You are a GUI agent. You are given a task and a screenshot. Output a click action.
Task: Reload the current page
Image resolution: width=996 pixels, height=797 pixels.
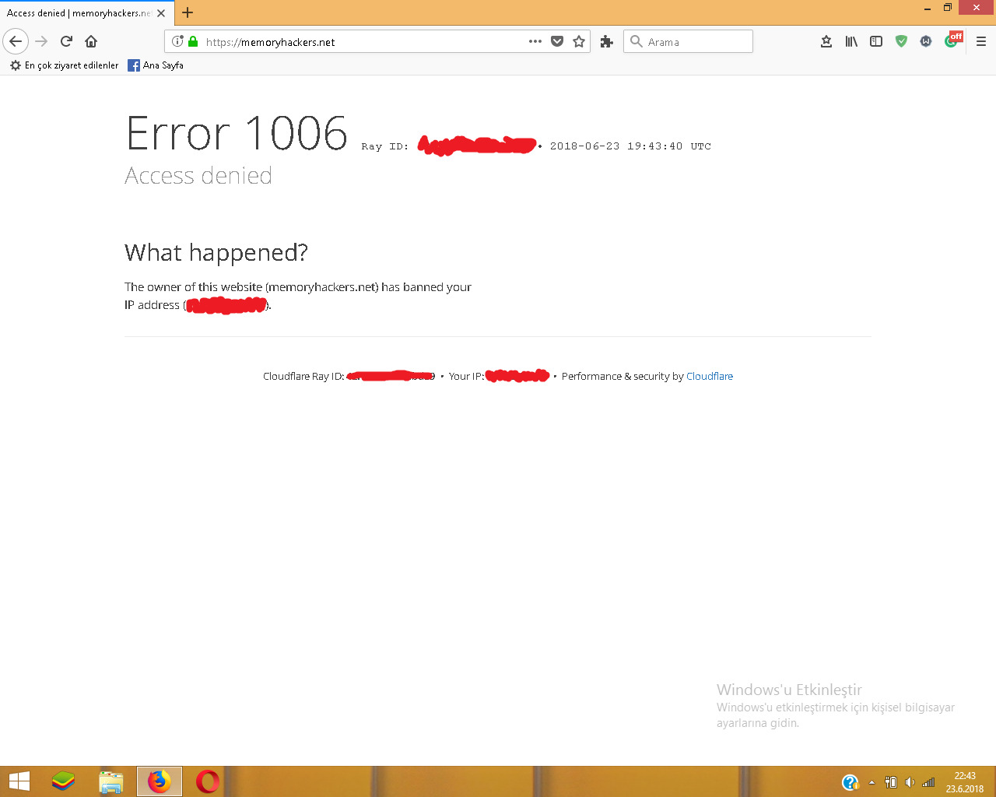coord(67,41)
